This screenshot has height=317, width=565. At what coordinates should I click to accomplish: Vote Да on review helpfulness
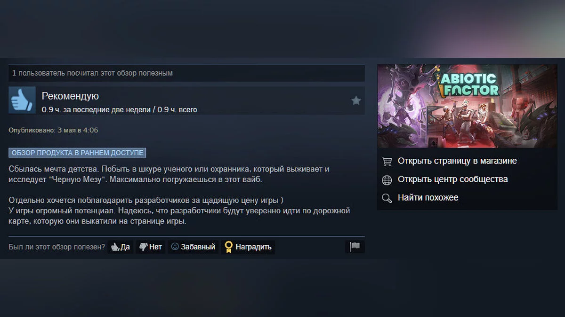(x=121, y=247)
